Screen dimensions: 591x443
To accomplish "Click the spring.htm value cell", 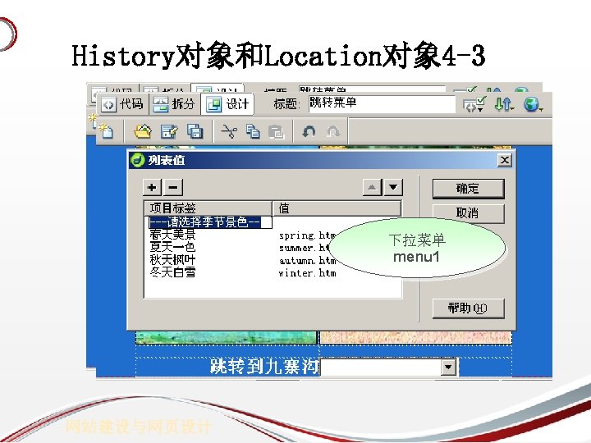I will click(x=308, y=235).
